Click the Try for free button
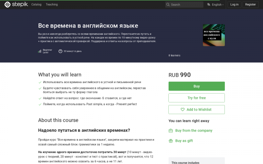The height and width of the screenshot is (164, 263). [196, 98]
